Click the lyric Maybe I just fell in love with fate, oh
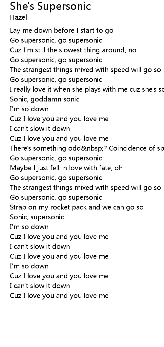Image resolution: width=164 pixels, height=347 pixels. click(66, 168)
